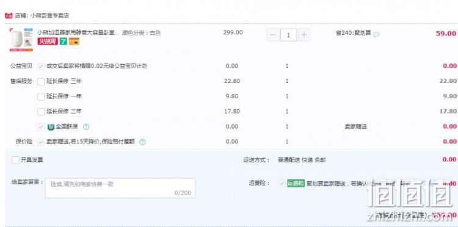Increase quantity with the plus button

click(x=304, y=35)
